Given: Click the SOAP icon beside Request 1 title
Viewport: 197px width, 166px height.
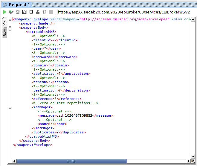Looking at the screenshot, I should (x=4, y=4).
